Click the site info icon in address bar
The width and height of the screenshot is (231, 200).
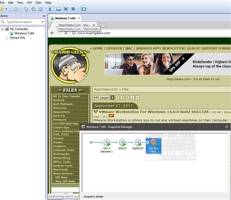coord(74,33)
